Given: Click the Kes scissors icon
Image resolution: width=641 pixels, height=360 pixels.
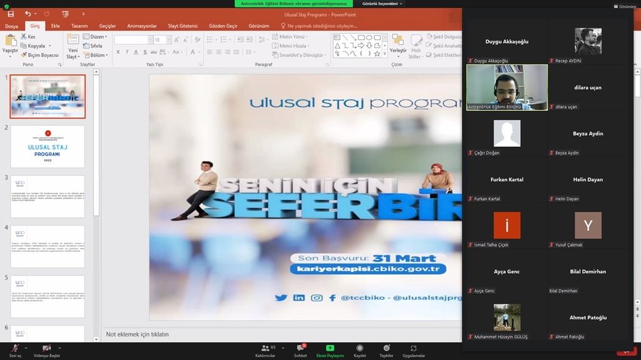Looking at the screenshot, I should 24,37.
